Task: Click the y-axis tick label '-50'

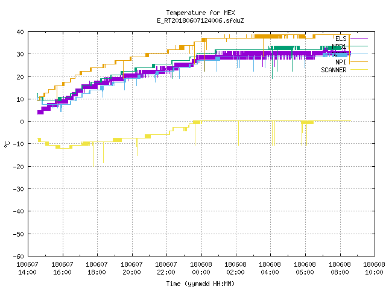Action: coord(19,234)
